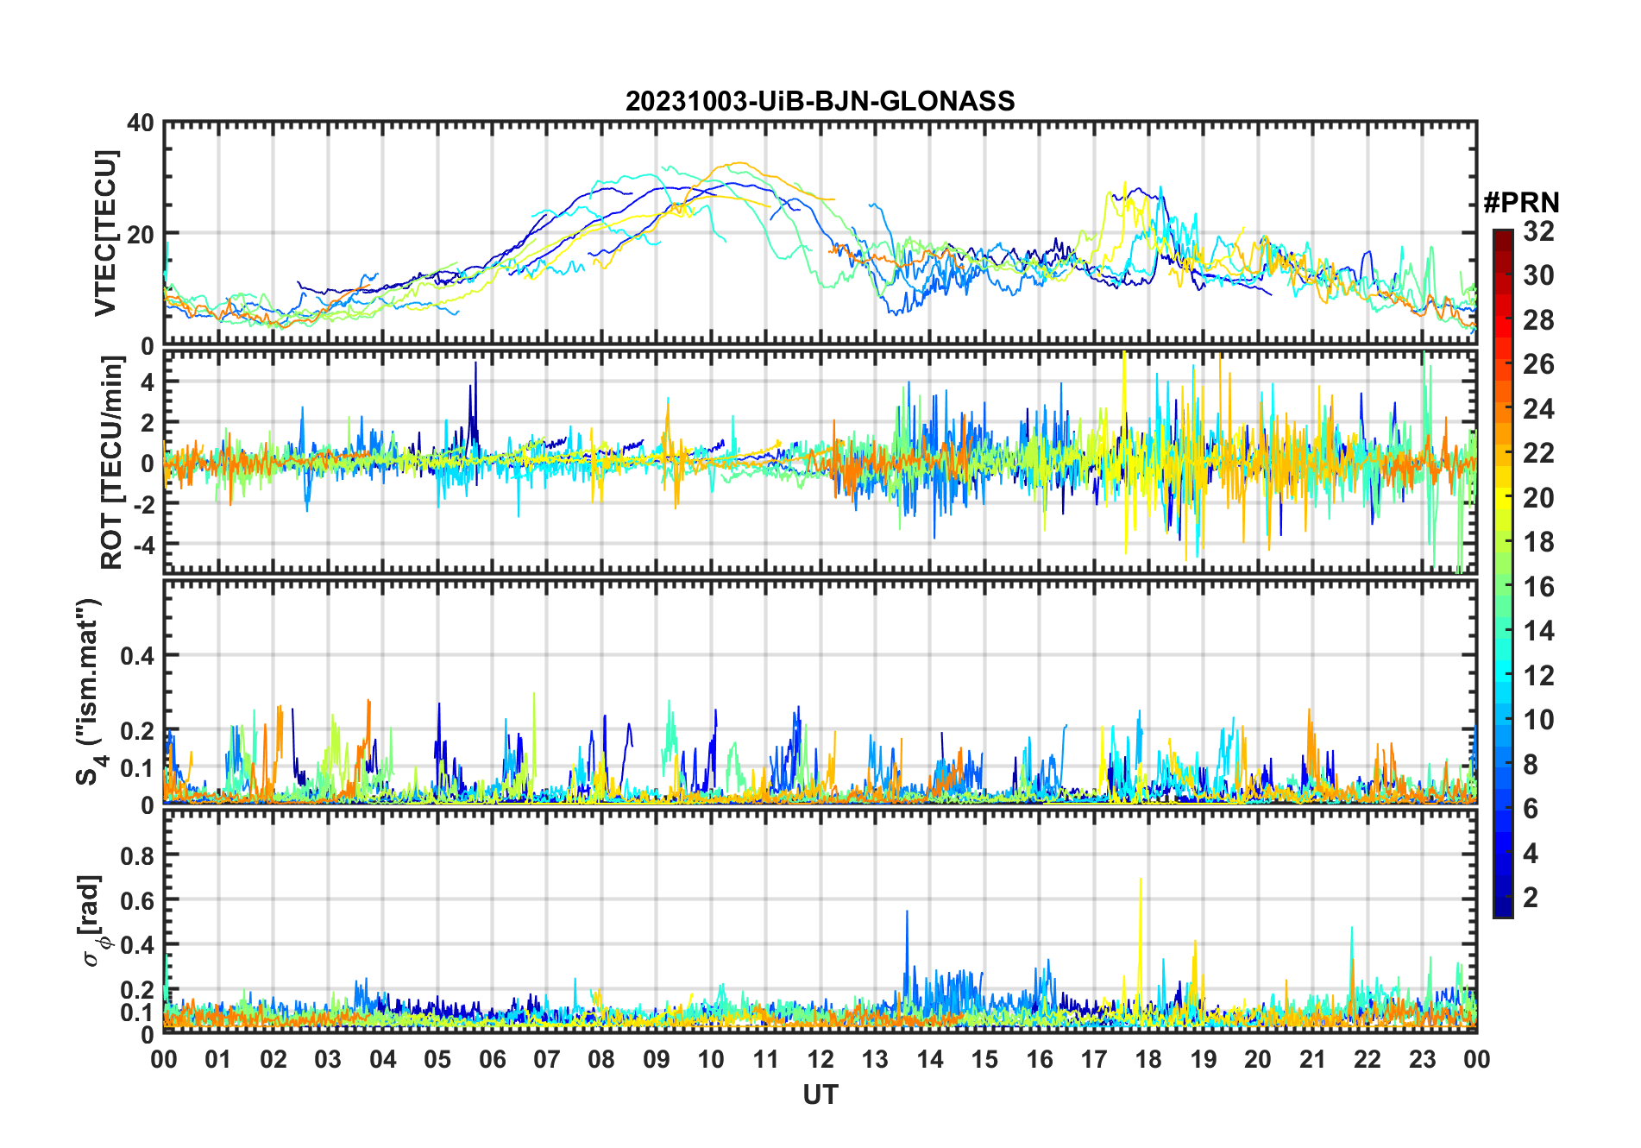Click the UT x-axis label
This screenshot has width=1641, height=1148.
(820, 1095)
